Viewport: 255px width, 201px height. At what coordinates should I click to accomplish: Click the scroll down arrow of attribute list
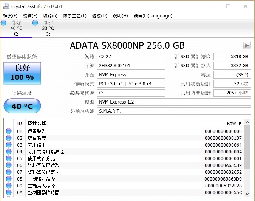[247, 194]
